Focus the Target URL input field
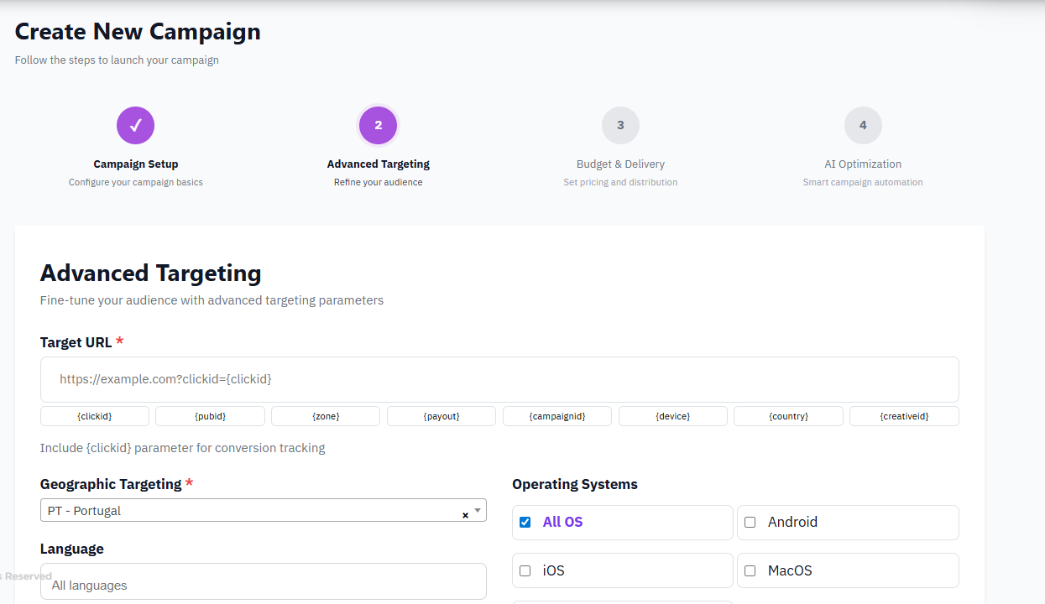This screenshot has width=1045, height=604. point(499,379)
